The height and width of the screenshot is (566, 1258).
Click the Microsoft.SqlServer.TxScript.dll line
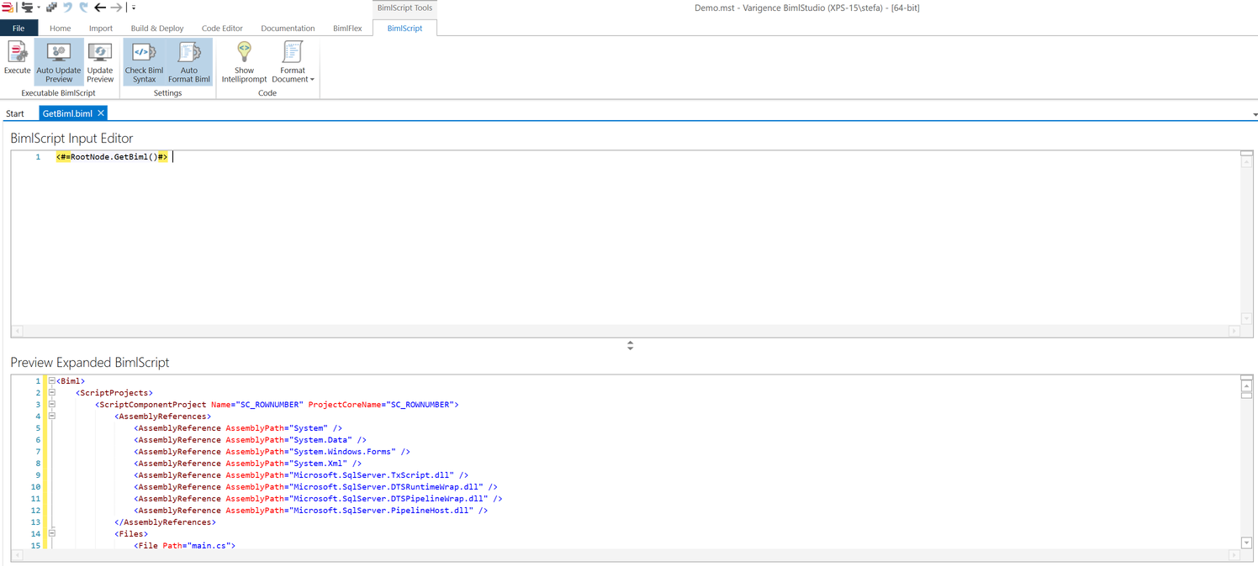[301, 475]
